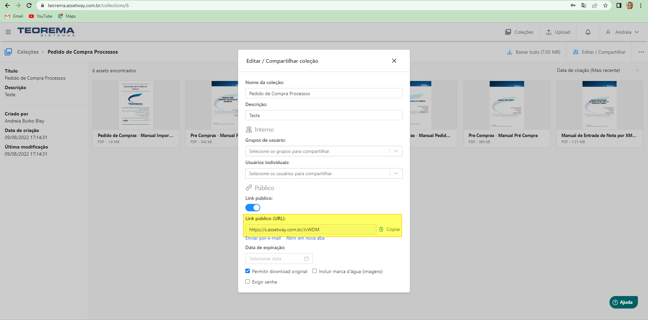This screenshot has width=648, height=320.
Task: Open the three-dot more options menu
Action: [641, 52]
